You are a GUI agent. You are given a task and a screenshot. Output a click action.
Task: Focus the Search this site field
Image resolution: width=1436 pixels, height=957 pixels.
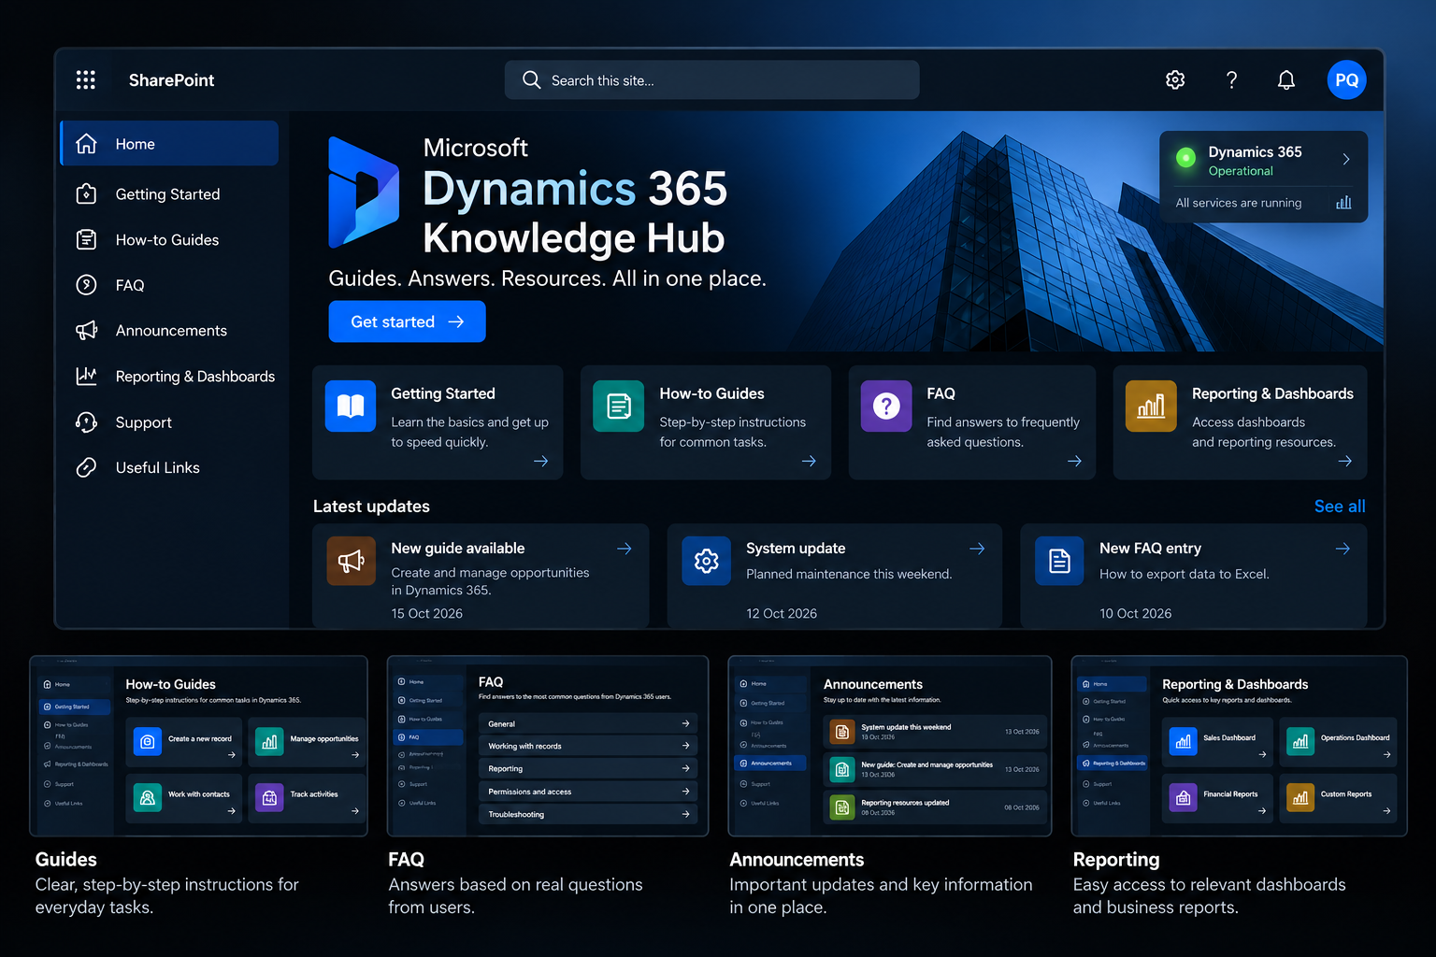(711, 80)
